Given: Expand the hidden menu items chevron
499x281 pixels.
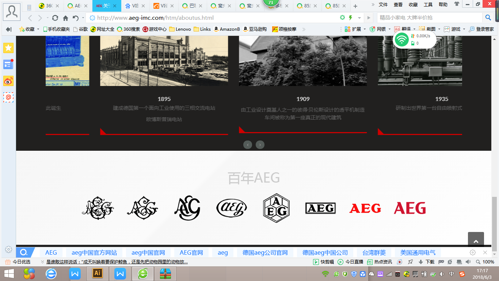Looking at the screenshot, I should point(373,4).
